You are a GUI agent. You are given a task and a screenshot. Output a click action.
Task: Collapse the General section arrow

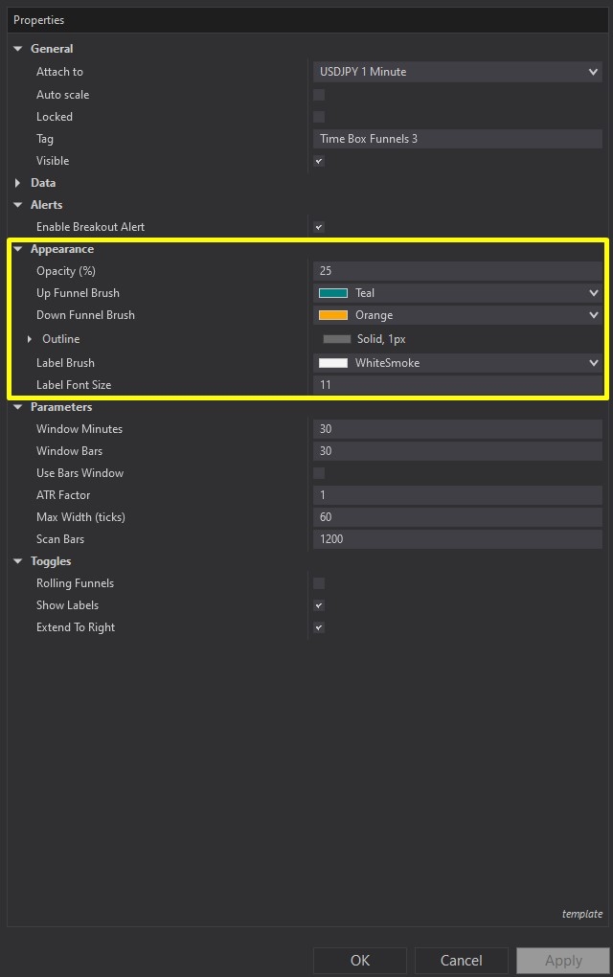(x=17, y=49)
